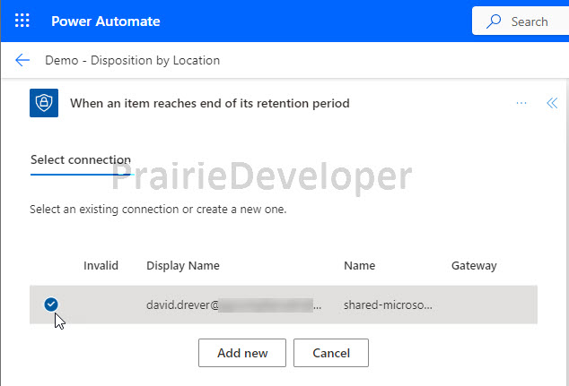Collapse the panel with double chevron
569x386 pixels.
pos(552,103)
